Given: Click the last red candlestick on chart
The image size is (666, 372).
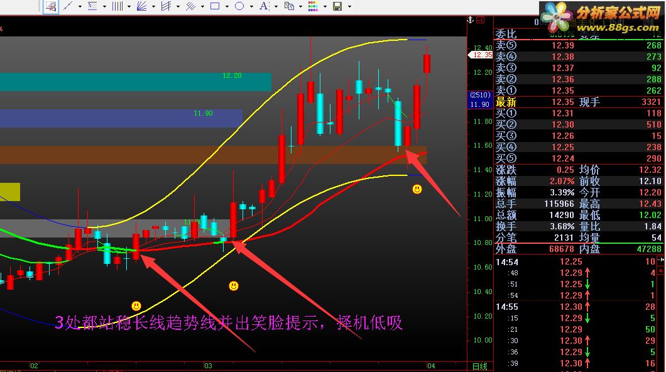Looking at the screenshot, I should [x=427, y=63].
